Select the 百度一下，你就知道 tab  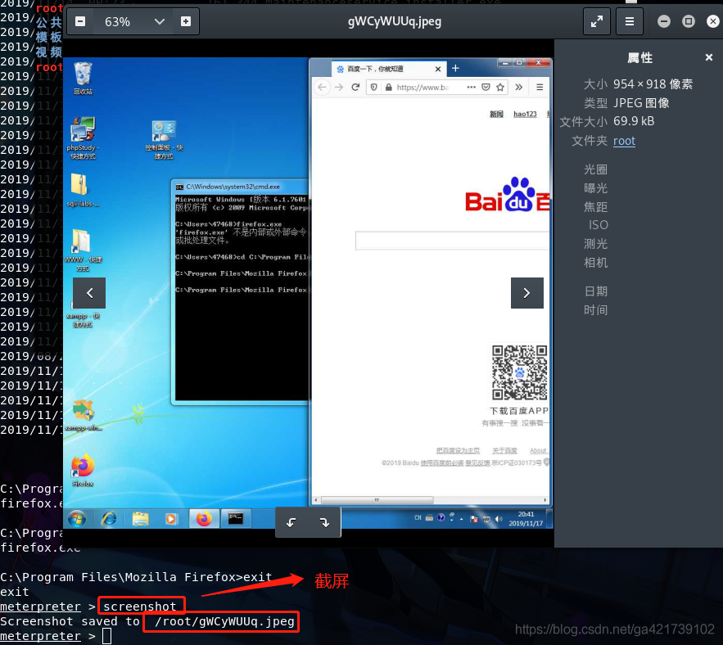(389, 69)
